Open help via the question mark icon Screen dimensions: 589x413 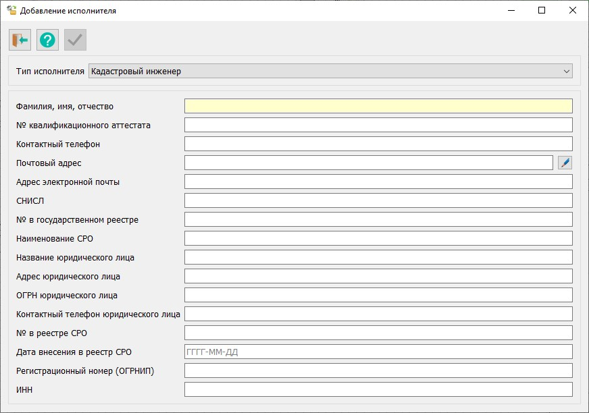coord(47,40)
